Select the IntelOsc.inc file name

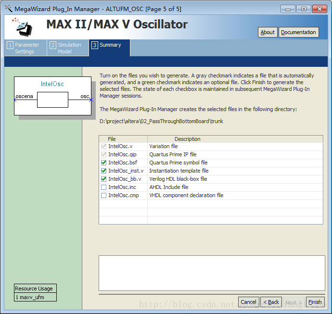click(122, 187)
